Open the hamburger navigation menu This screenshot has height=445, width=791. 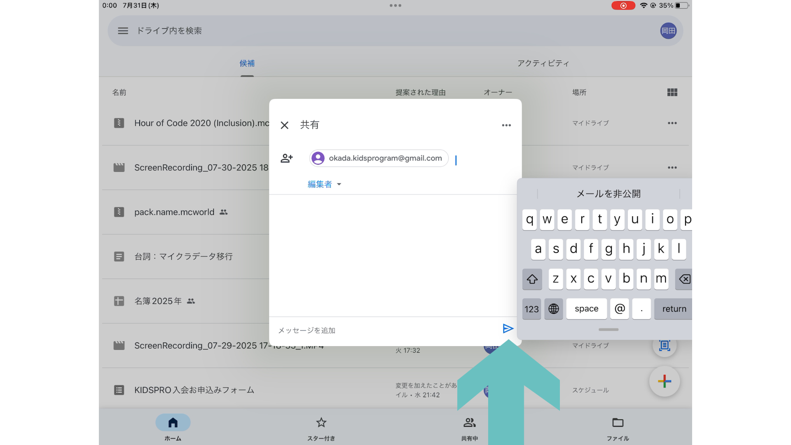tap(123, 31)
